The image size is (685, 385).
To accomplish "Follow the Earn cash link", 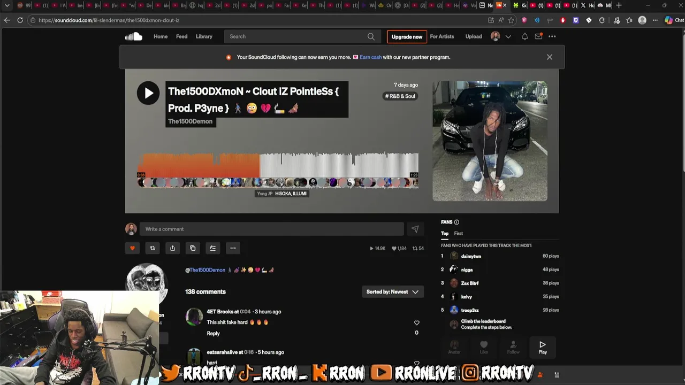I will click(x=370, y=57).
